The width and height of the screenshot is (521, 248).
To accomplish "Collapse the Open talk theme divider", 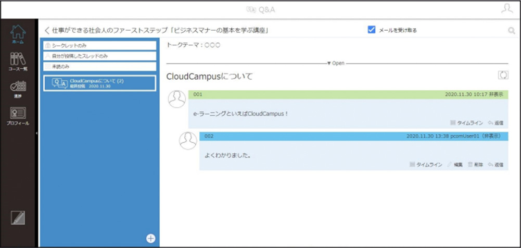I will point(336,63).
